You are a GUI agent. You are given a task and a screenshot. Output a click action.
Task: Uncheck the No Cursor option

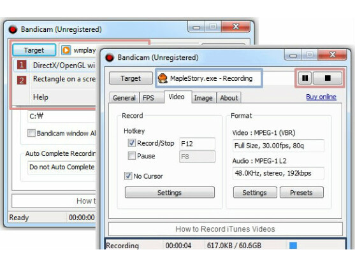[128, 176]
